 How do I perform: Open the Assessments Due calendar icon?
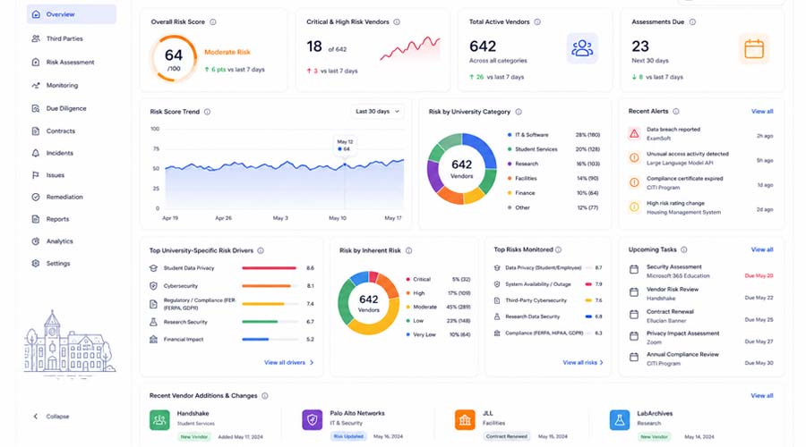point(753,49)
